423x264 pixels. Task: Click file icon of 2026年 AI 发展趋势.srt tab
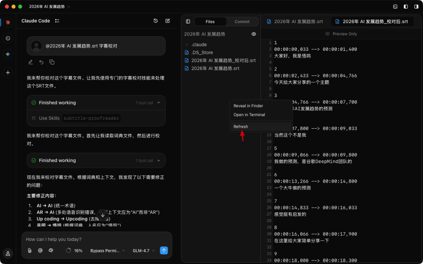click(269, 22)
